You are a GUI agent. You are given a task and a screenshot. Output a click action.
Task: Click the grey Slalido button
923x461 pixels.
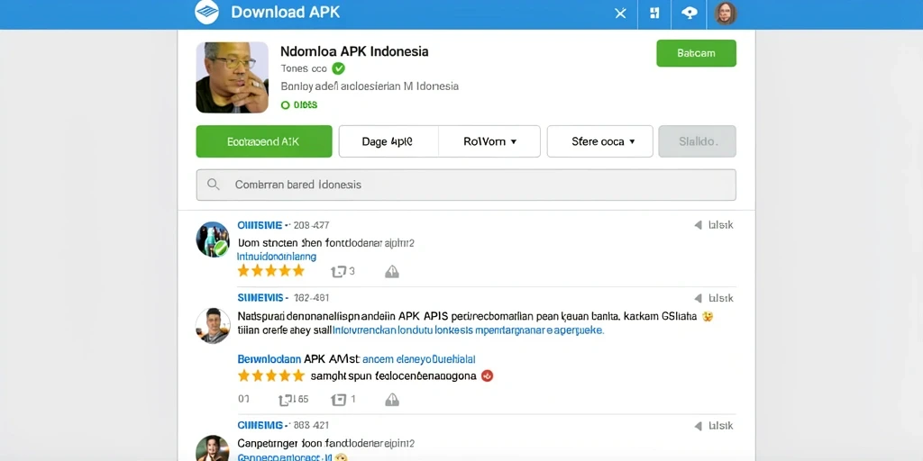[x=697, y=141]
